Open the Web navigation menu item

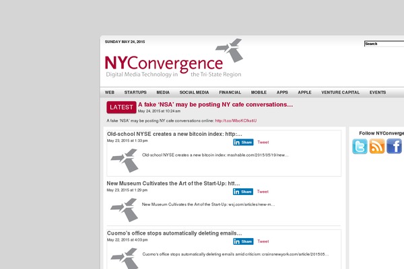[x=110, y=92]
